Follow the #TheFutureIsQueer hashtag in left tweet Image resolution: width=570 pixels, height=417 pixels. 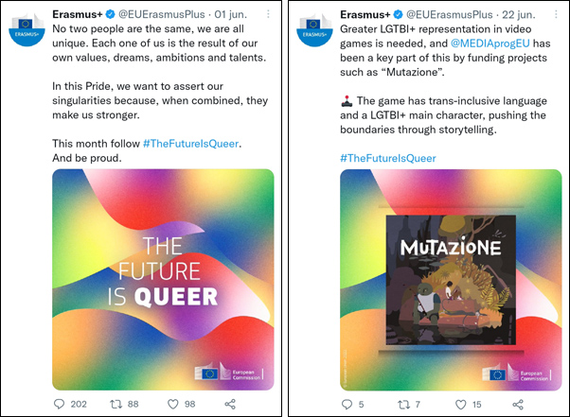click(x=191, y=143)
